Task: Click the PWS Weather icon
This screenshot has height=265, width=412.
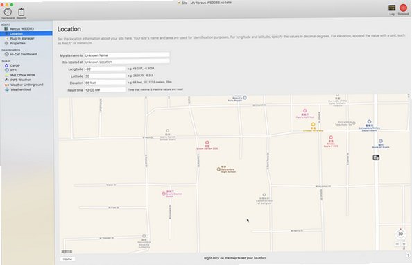Action: (7, 80)
